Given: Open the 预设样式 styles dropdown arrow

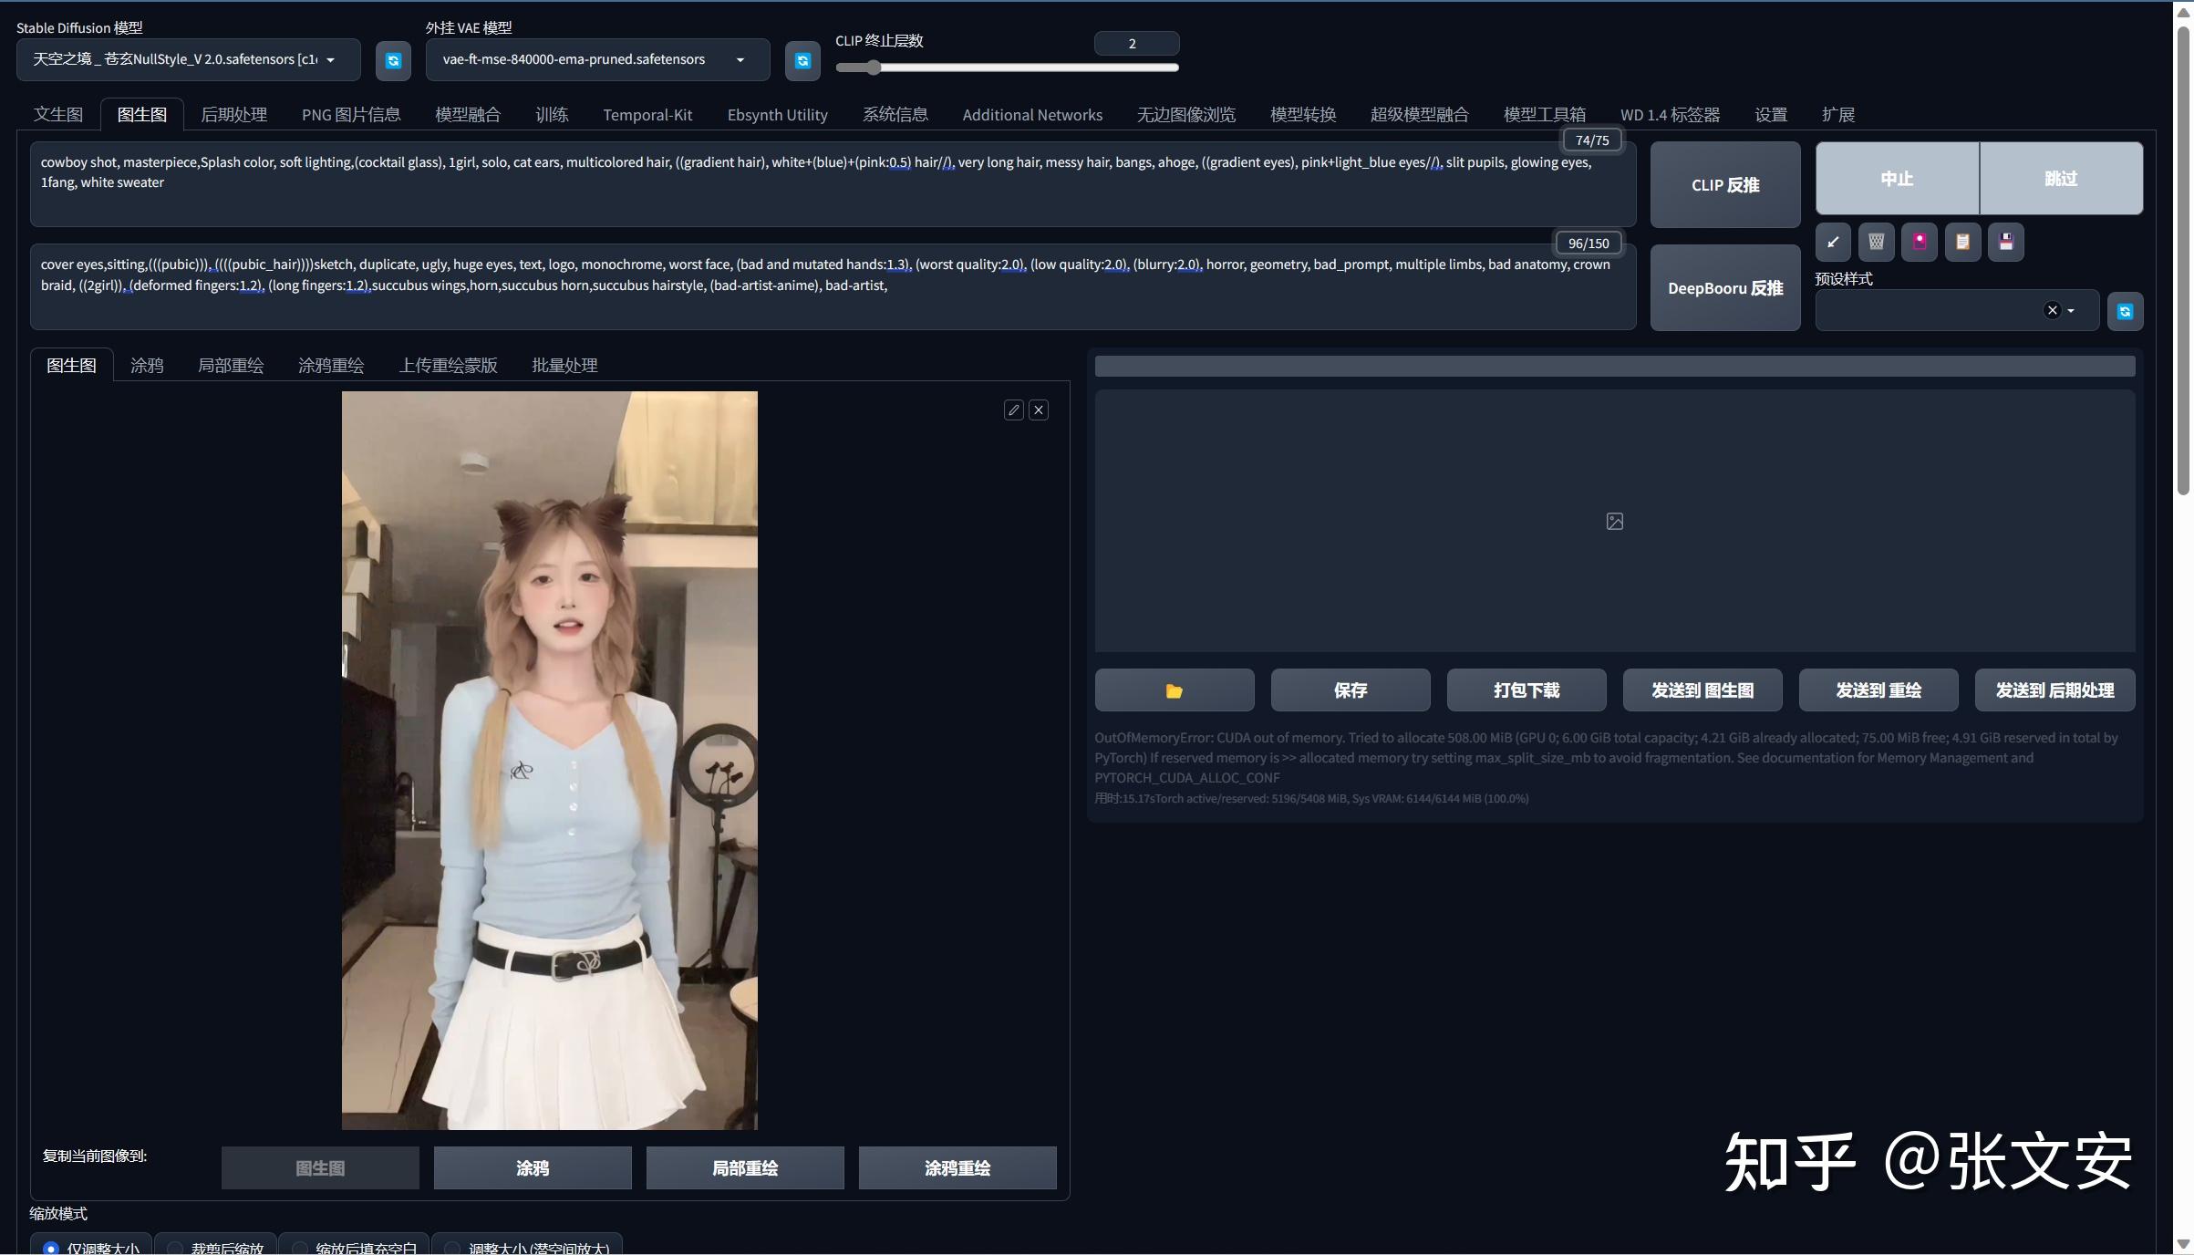Looking at the screenshot, I should [x=2071, y=311].
